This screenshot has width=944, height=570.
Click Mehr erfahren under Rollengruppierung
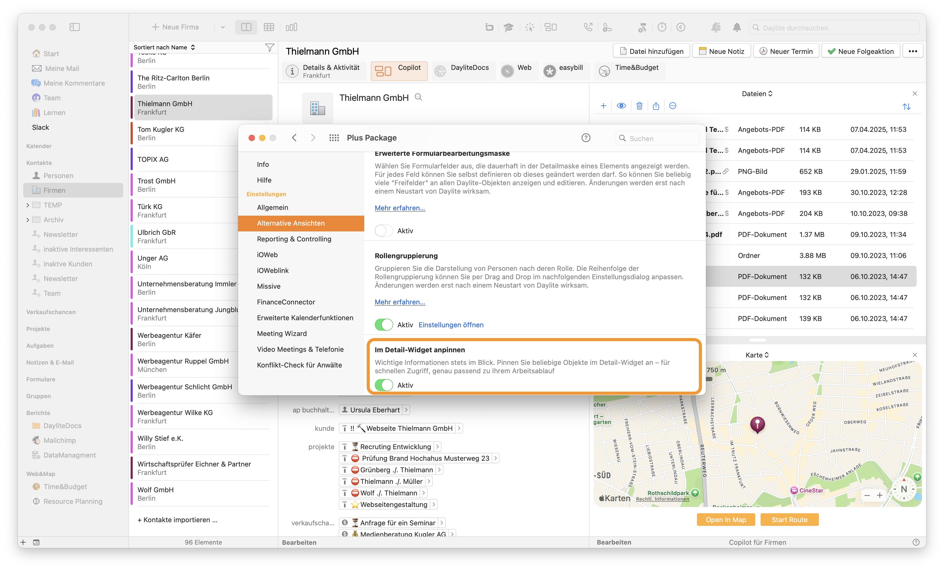click(x=399, y=302)
